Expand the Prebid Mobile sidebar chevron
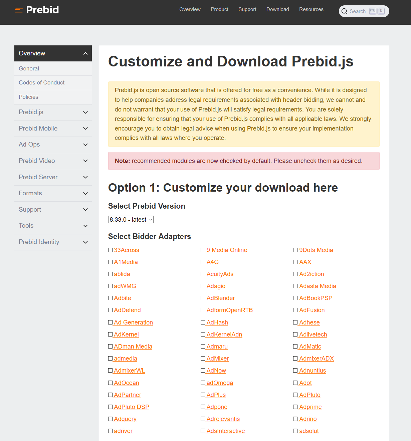411x441 pixels. coord(85,129)
